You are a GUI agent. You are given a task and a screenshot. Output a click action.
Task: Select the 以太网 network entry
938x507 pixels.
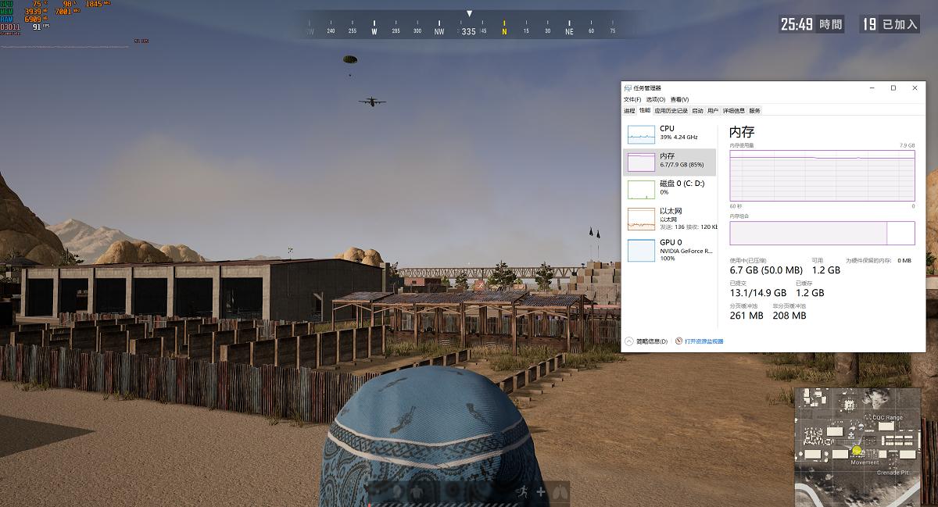(x=670, y=219)
